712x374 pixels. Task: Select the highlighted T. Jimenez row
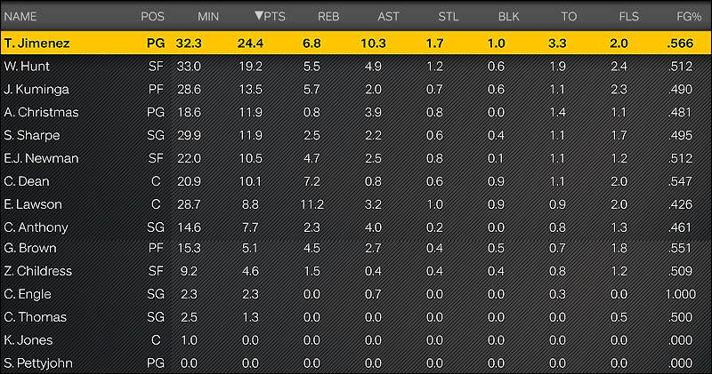(x=356, y=43)
